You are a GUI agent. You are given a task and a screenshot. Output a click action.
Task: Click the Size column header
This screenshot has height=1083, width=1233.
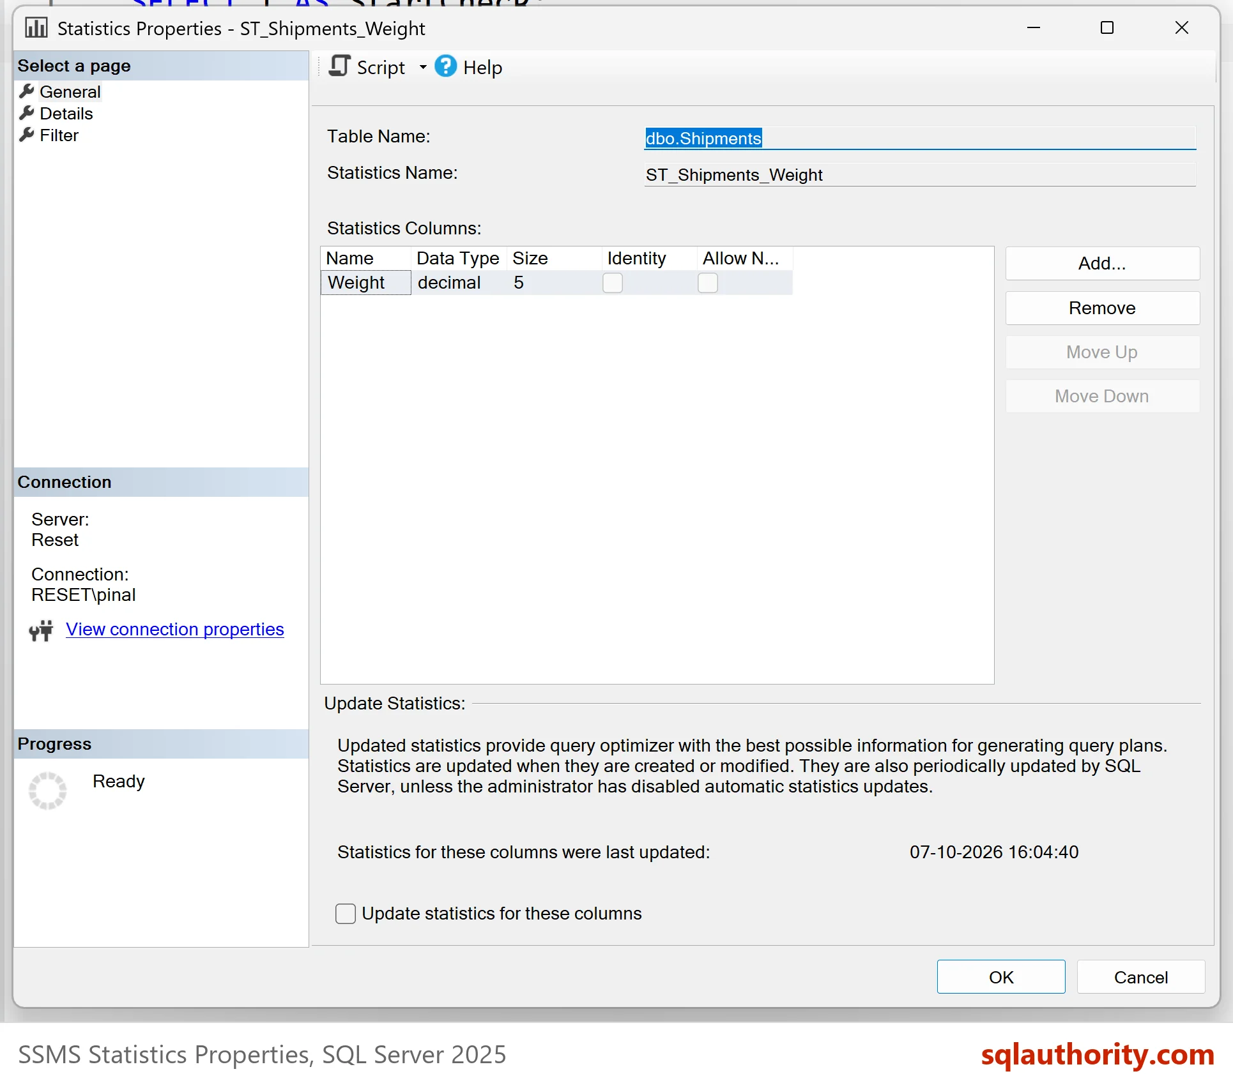pyautogui.click(x=555, y=259)
